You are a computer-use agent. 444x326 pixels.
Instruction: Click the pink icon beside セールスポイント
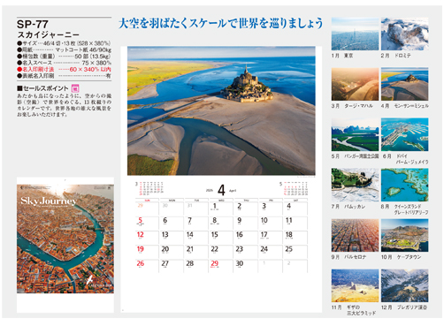[x=75, y=88]
